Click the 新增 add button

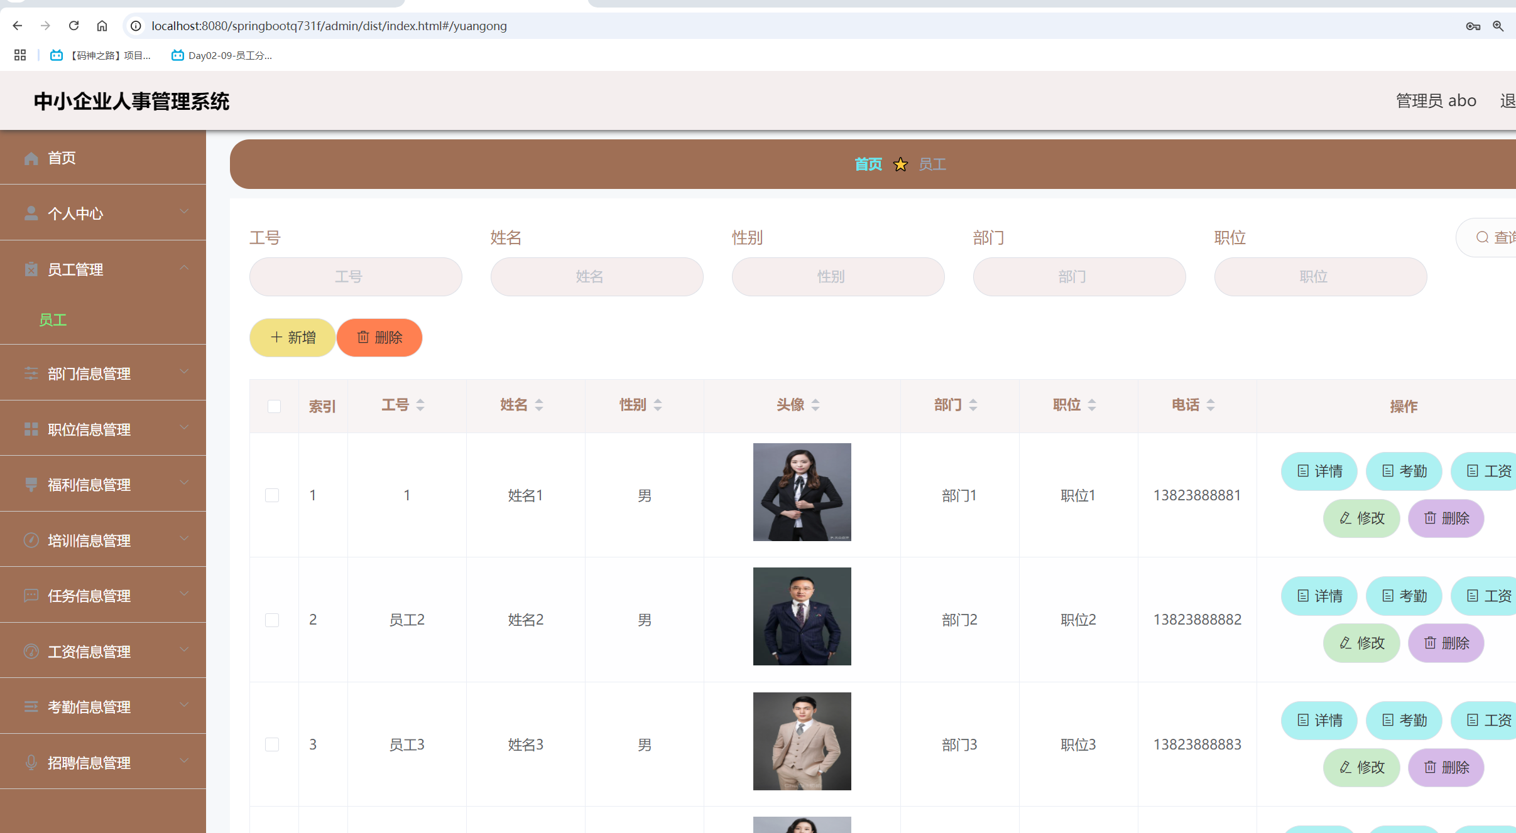click(292, 337)
